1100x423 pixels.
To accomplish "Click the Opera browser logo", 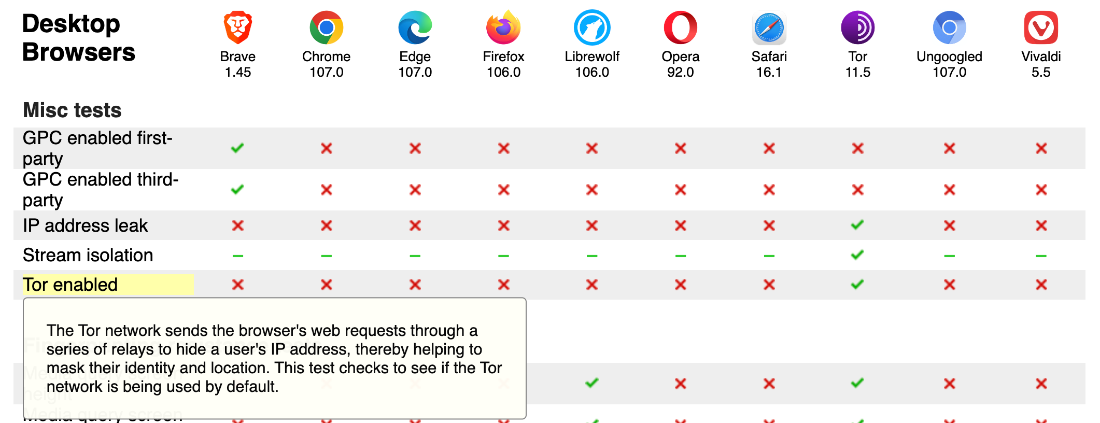I will [680, 27].
